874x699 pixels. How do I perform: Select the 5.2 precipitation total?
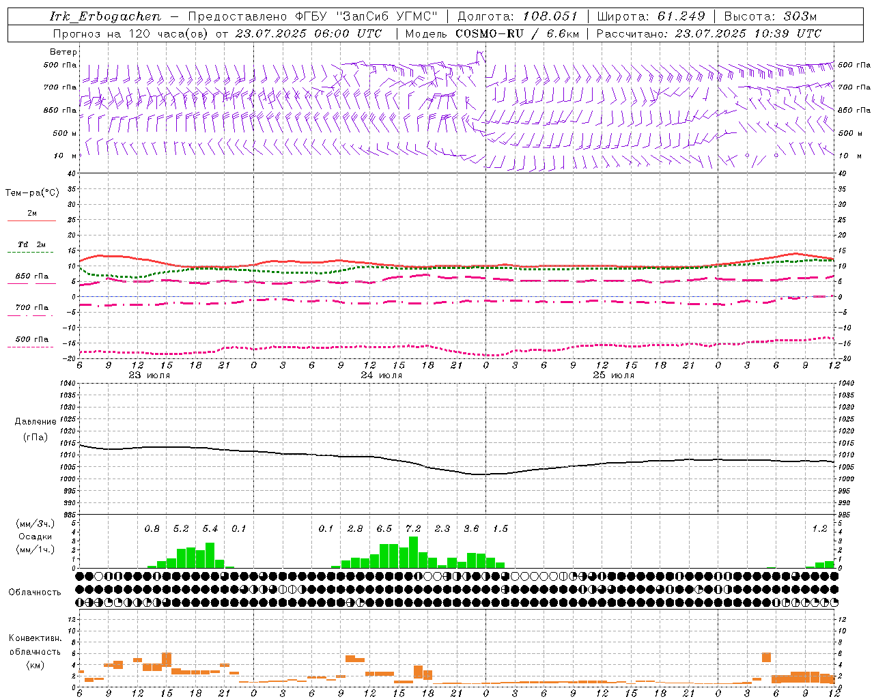point(181,528)
